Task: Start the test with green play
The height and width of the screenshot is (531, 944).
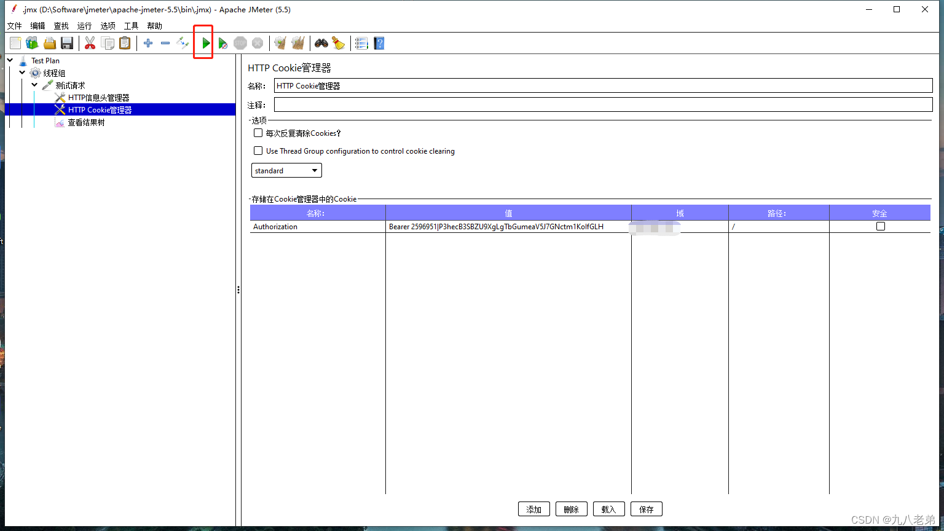Action: [x=206, y=43]
